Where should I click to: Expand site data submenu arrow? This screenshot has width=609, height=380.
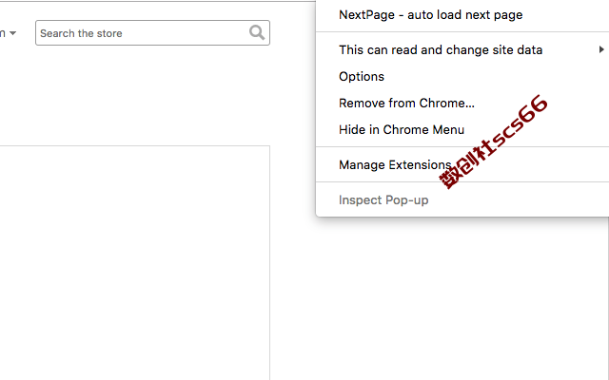pos(601,49)
